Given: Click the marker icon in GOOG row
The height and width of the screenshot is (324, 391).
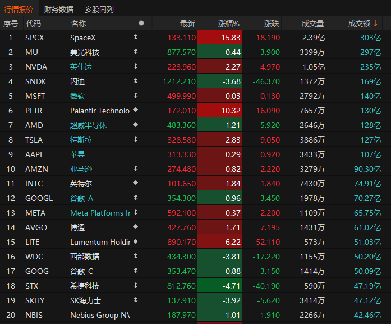Looking at the screenshot, I should (x=136, y=271).
